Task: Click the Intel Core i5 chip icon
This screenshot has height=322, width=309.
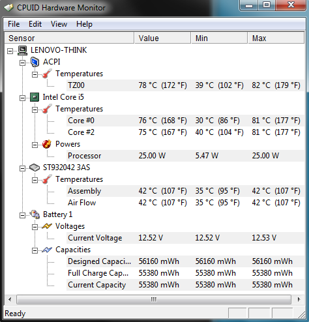Action: tap(35, 97)
